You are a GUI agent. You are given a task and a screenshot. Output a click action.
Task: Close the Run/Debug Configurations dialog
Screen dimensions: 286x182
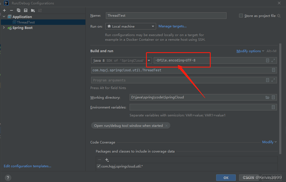[279, 3]
